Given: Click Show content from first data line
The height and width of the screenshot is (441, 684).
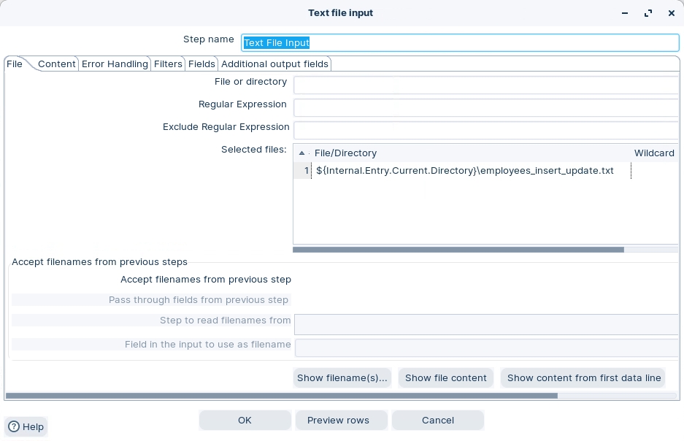Looking at the screenshot, I should coord(583,378).
